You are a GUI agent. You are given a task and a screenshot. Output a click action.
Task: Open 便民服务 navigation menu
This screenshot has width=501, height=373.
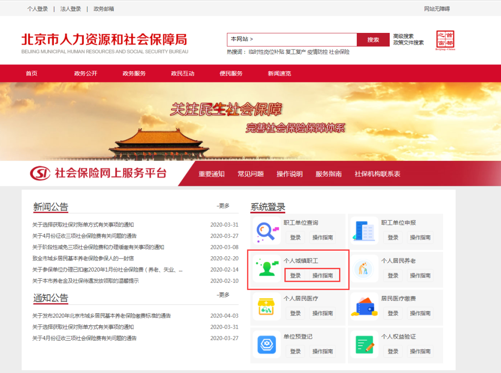click(x=231, y=73)
